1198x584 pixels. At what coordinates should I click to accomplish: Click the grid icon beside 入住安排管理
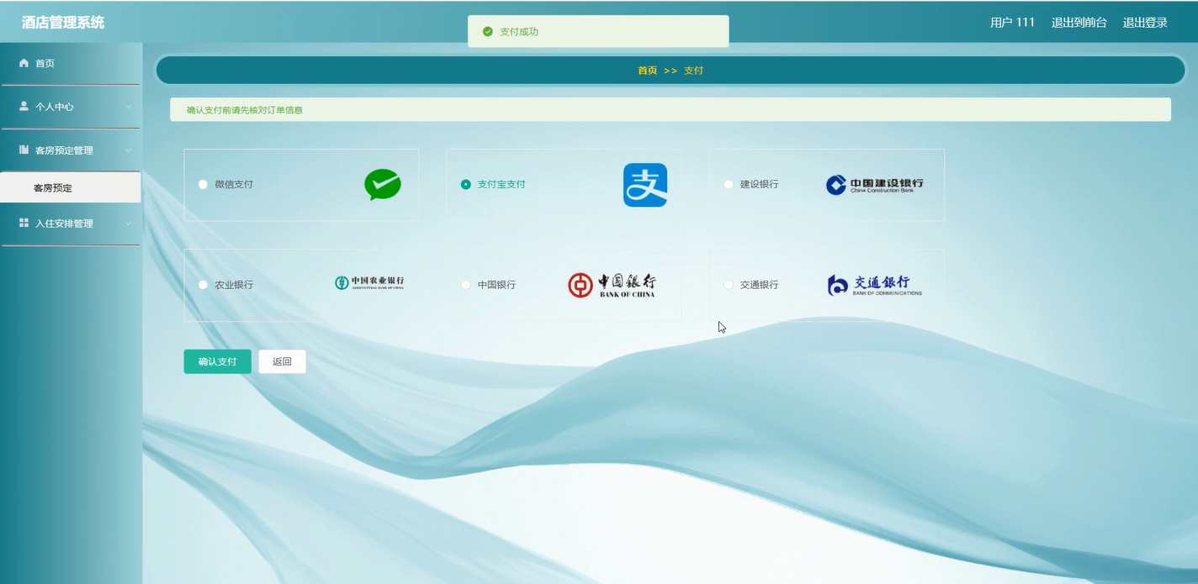24,223
